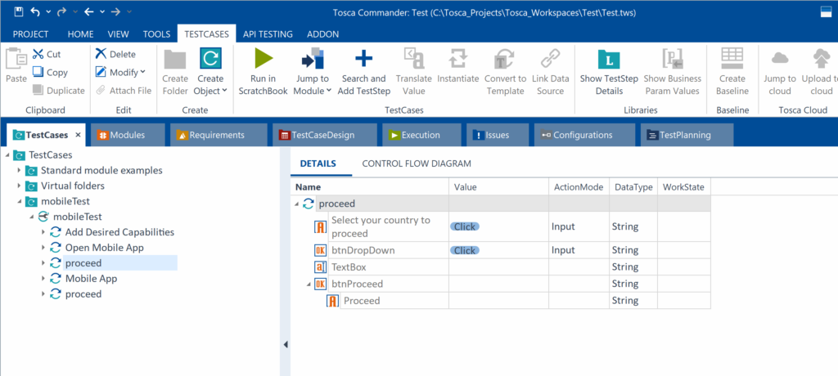Open the API TESTING ribbon tab
The width and height of the screenshot is (838, 376).
point(268,34)
